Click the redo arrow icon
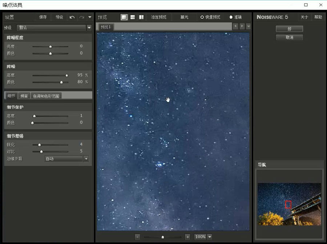 [x=82, y=17]
